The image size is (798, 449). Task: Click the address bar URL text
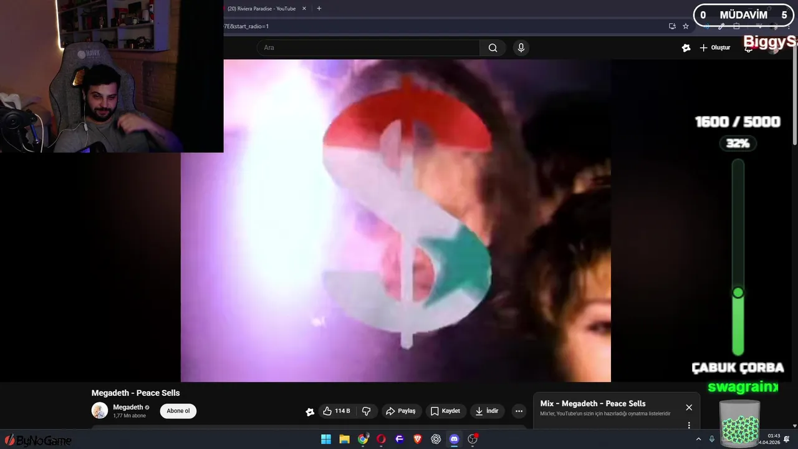pyautogui.click(x=246, y=26)
